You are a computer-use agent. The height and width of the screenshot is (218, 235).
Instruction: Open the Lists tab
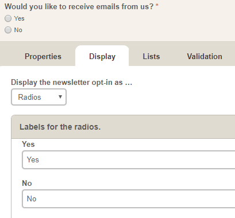coord(151,56)
